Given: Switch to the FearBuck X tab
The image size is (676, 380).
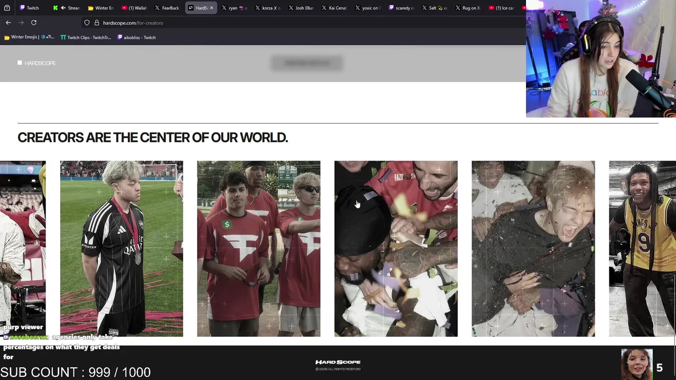Looking at the screenshot, I should click(x=167, y=8).
